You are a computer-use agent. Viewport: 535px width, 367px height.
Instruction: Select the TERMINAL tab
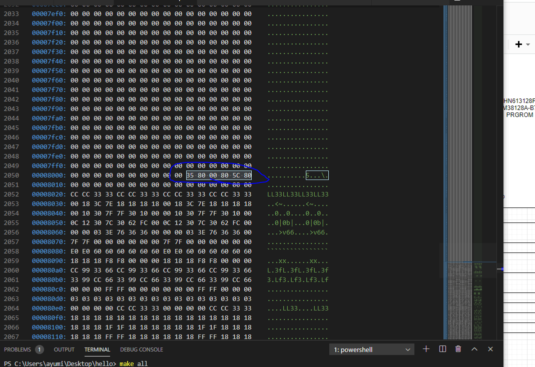[x=97, y=349]
